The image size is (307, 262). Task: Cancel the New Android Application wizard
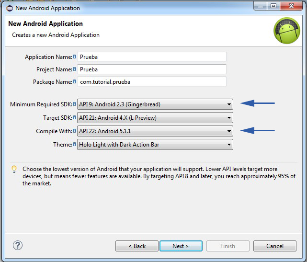tap(275, 246)
